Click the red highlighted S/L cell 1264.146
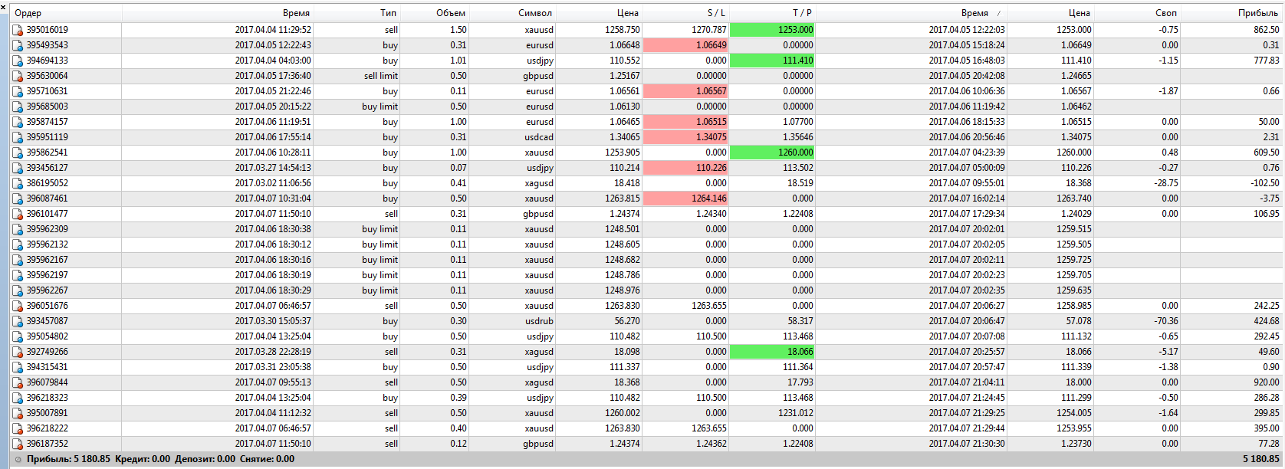Viewport: 1285px width, 469px height. [685, 198]
